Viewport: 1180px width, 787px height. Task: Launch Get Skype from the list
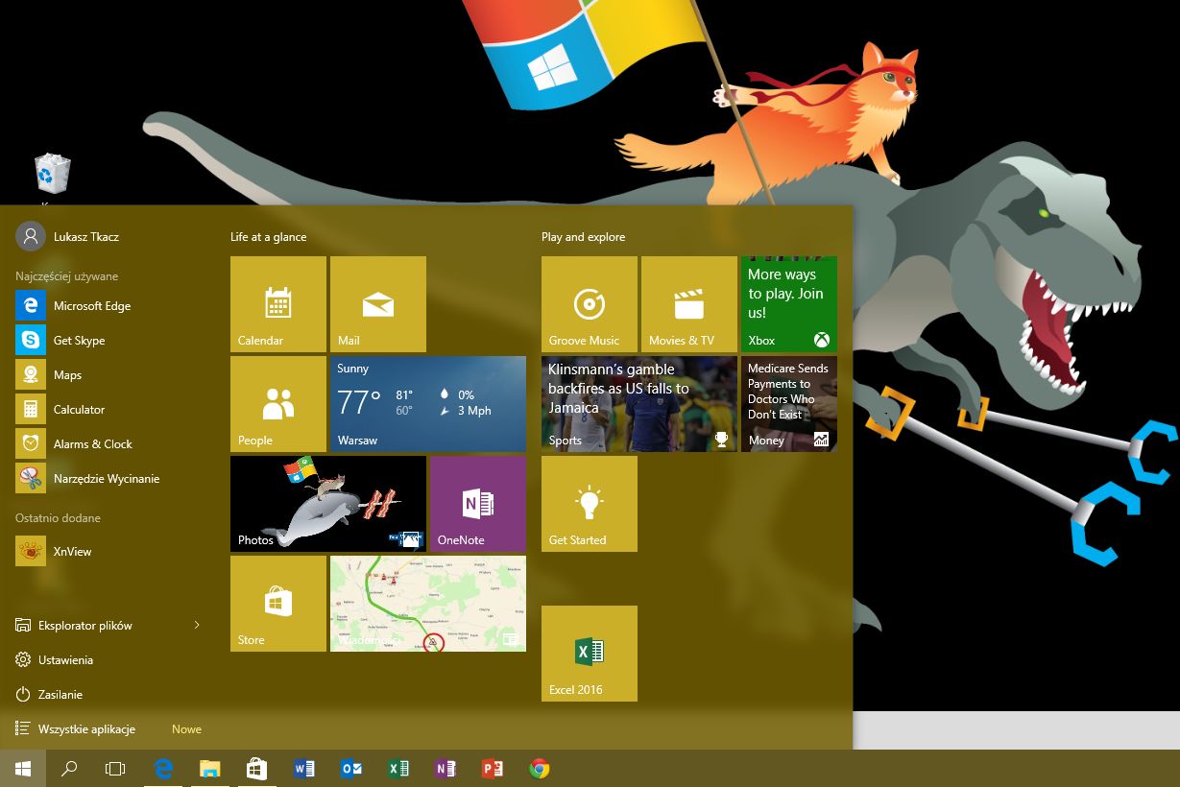pyautogui.click(x=108, y=340)
